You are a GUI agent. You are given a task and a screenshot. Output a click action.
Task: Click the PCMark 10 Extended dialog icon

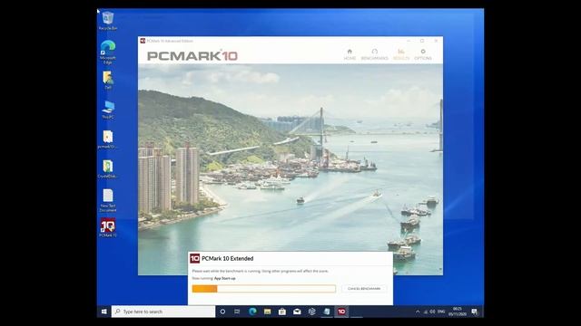tap(195, 258)
